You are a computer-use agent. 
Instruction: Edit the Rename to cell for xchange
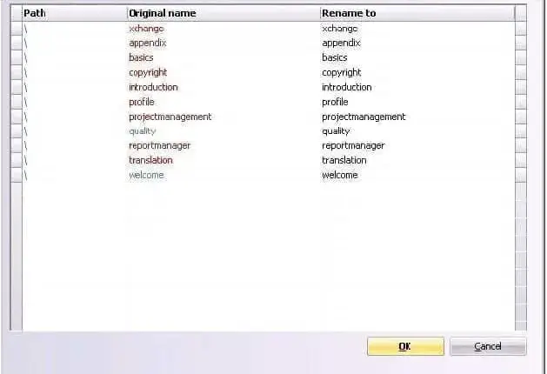[417, 29]
